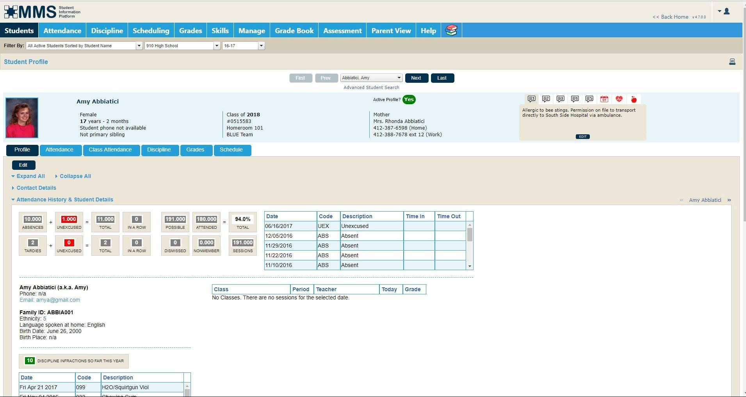Open the heart health alert icon

tap(619, 99)
